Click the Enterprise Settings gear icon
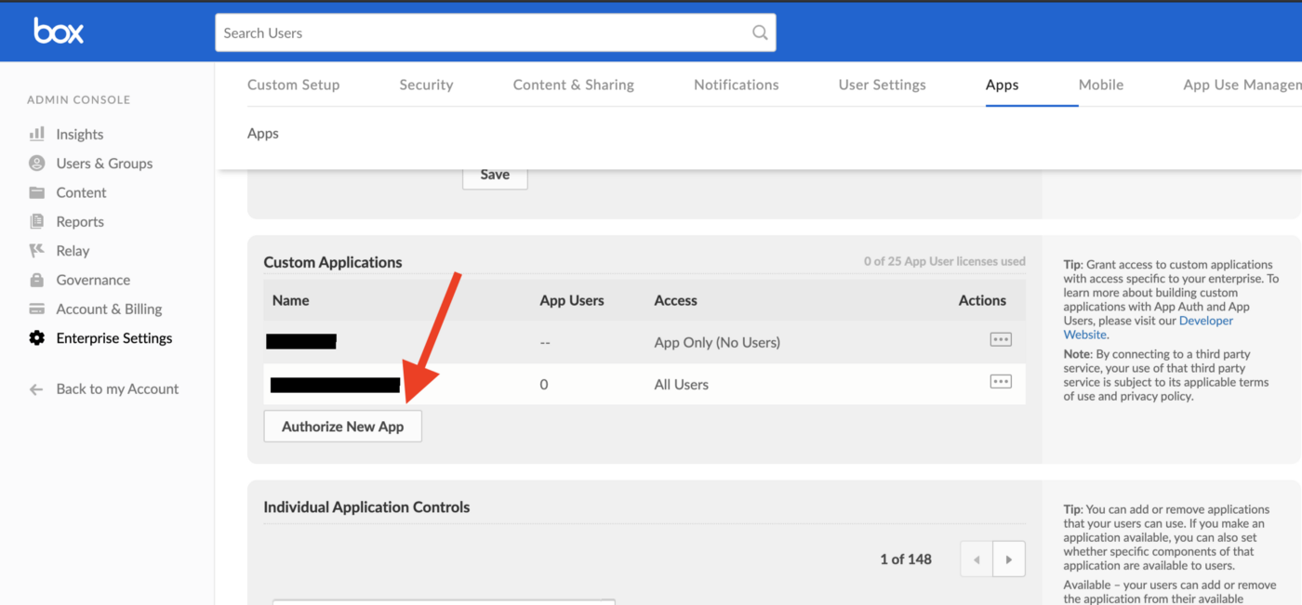 coord(37,338)
